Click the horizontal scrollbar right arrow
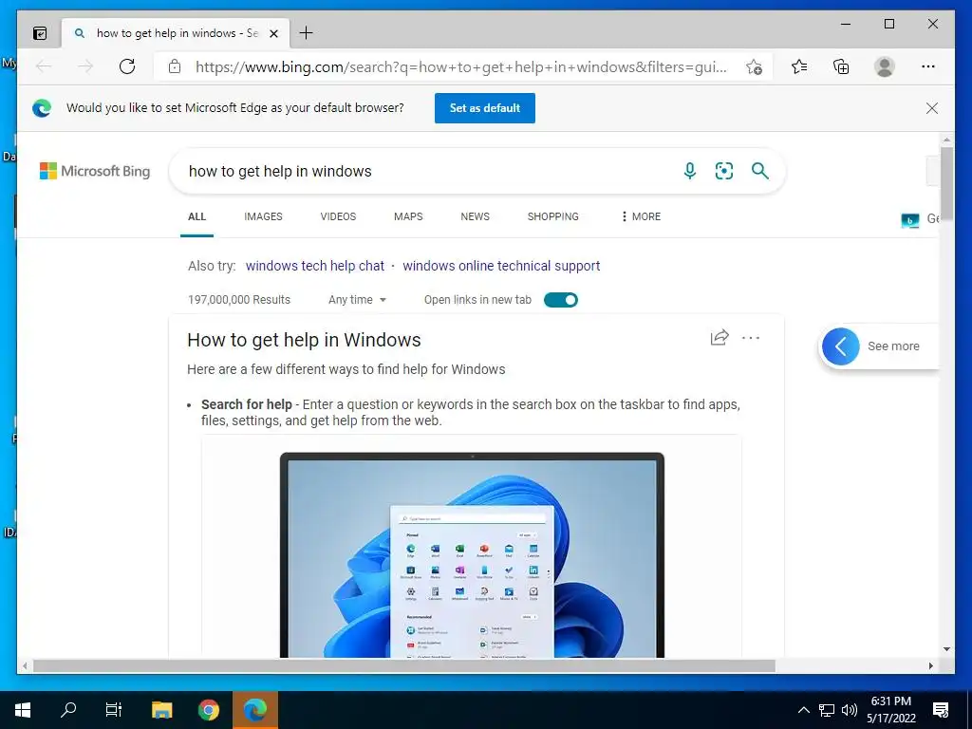The width and height of the screenshot is (972, 729). 930,665
